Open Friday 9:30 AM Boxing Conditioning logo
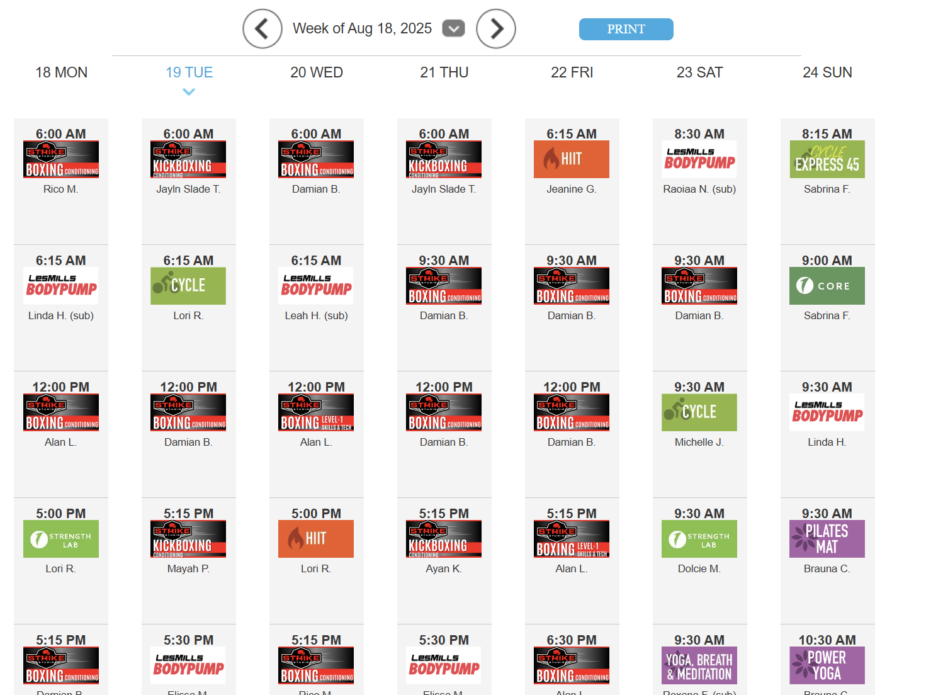 tap(572, 286)
